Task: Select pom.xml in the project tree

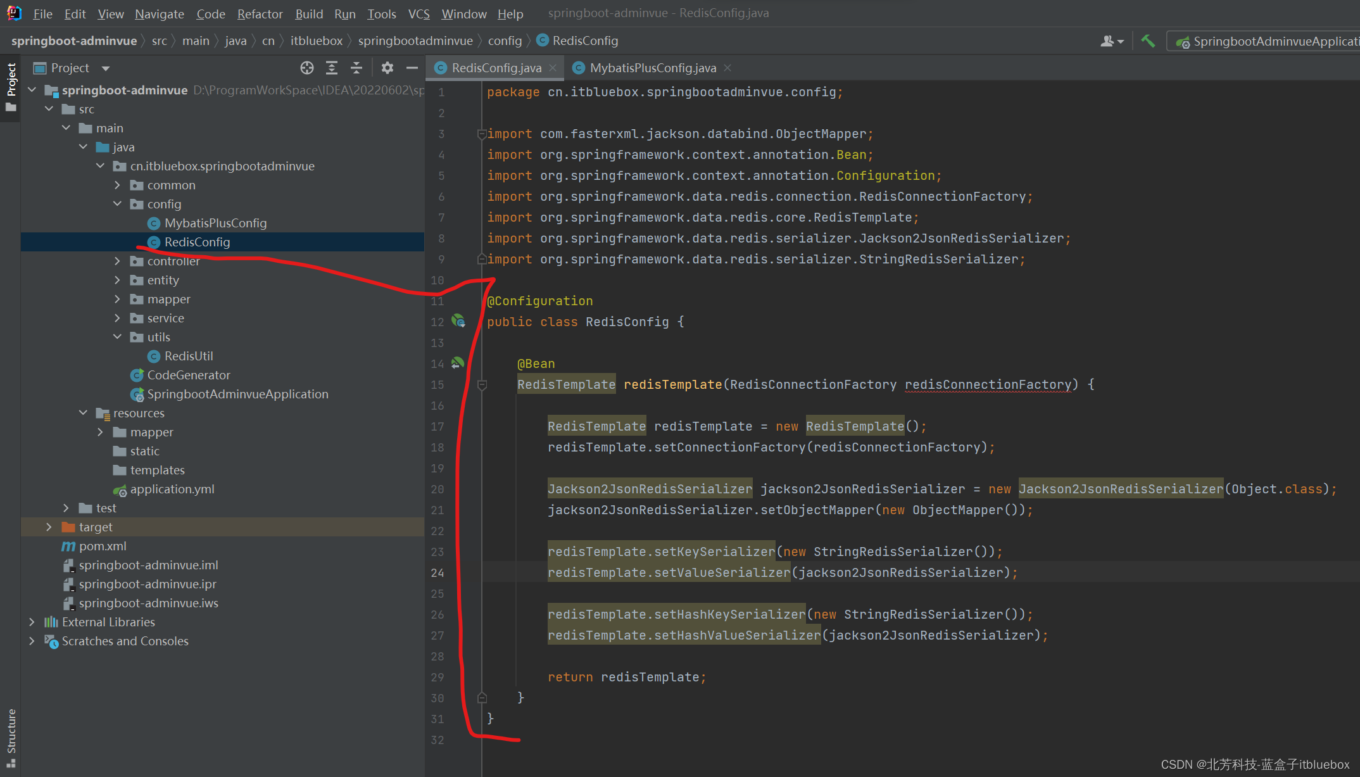Action: (103, 546)
